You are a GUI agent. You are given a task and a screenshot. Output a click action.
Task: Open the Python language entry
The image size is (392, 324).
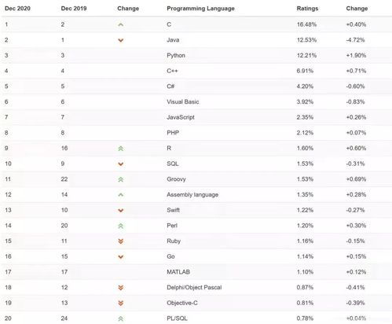[x=176, y=56]
